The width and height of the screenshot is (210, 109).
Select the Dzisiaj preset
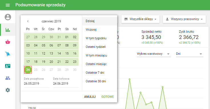pos(100,21)
